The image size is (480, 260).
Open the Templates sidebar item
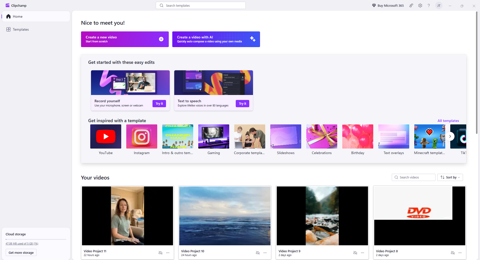pos(21,29)
